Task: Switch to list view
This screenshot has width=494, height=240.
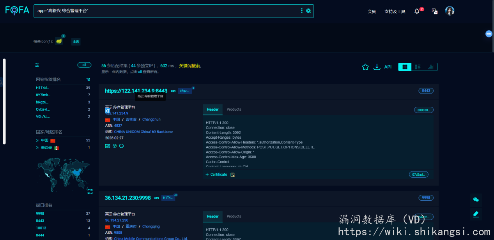Action: click(418, 67)
